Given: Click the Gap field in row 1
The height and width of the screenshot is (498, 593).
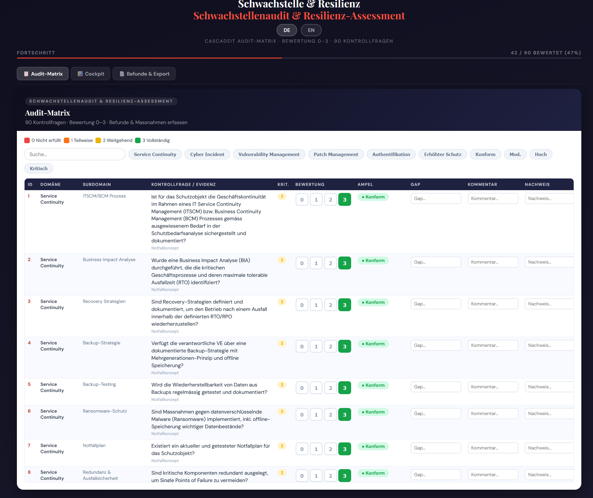Looking at the screenshot, I should (436, 198).
